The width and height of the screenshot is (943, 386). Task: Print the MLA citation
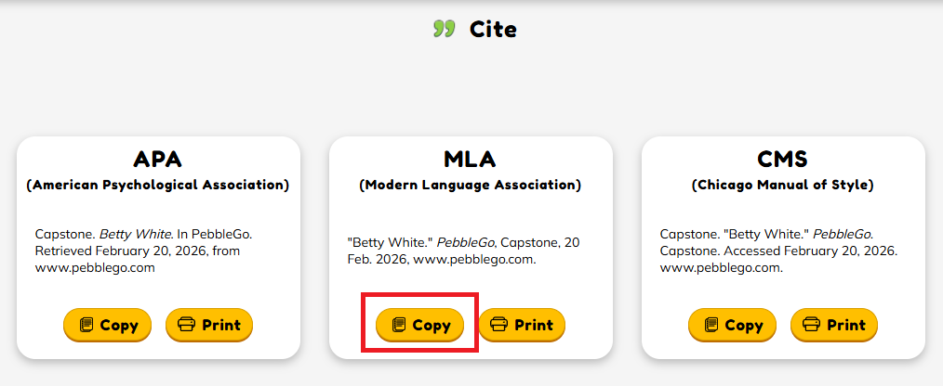click(x=522, y=325)
